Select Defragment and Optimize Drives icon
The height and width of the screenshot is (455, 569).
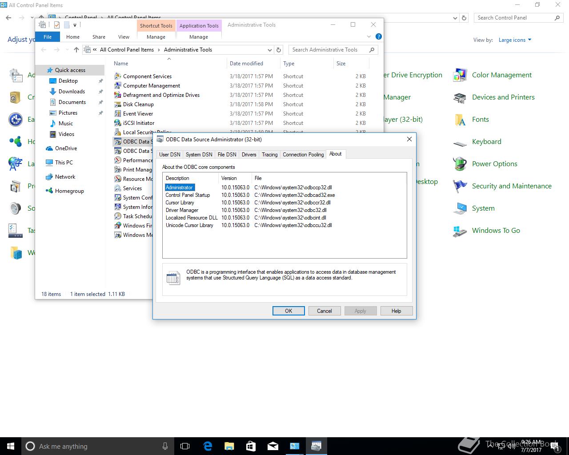[118, 95]
